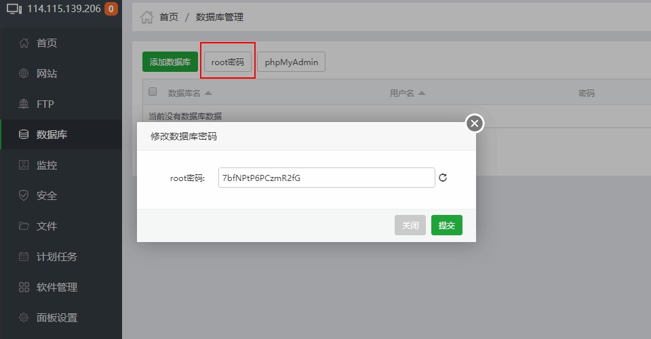The height and width of the screenshot is (339, 651).
Task: Click the gear icon for 面板设置
Action: click(x=24, y=317)
